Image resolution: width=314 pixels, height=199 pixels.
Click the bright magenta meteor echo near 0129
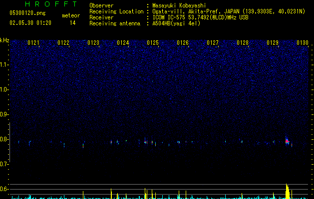click(287, 141)
